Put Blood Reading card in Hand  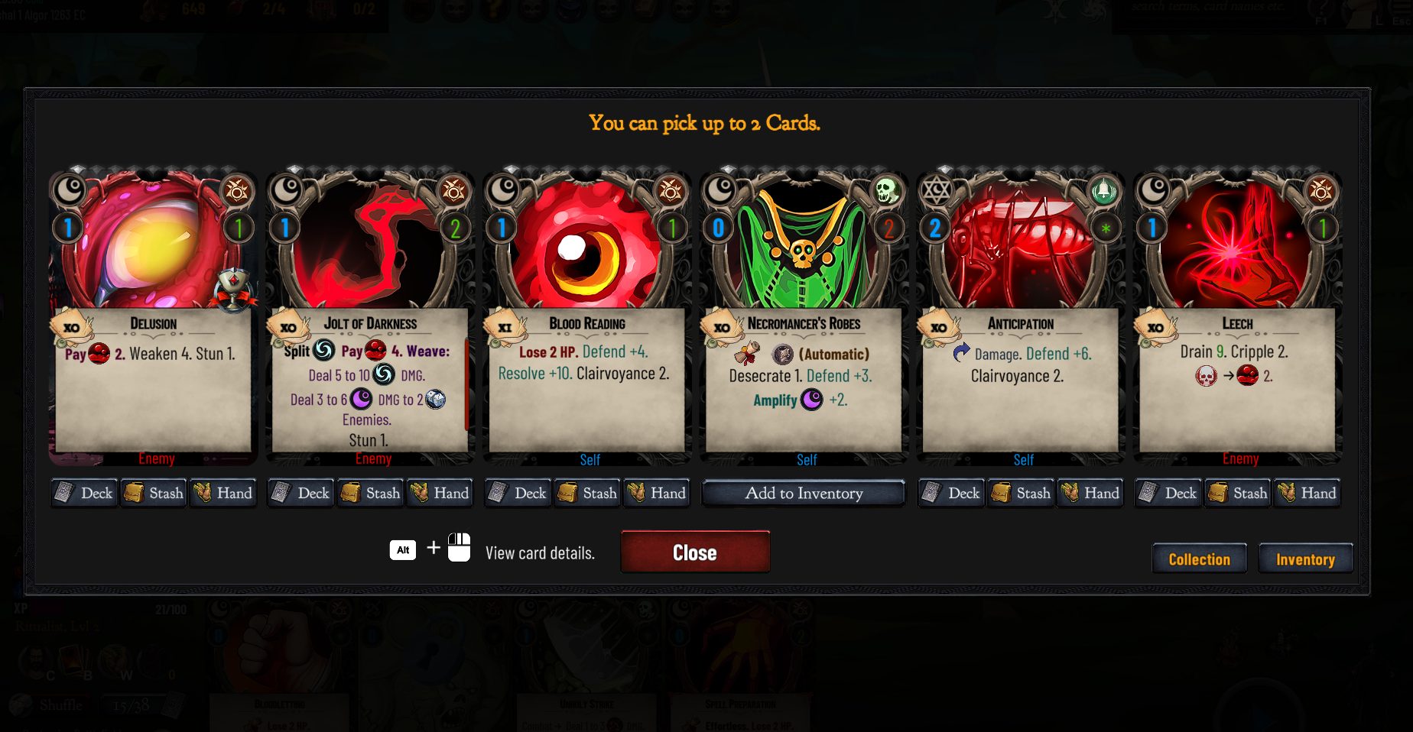pos(656,494)
